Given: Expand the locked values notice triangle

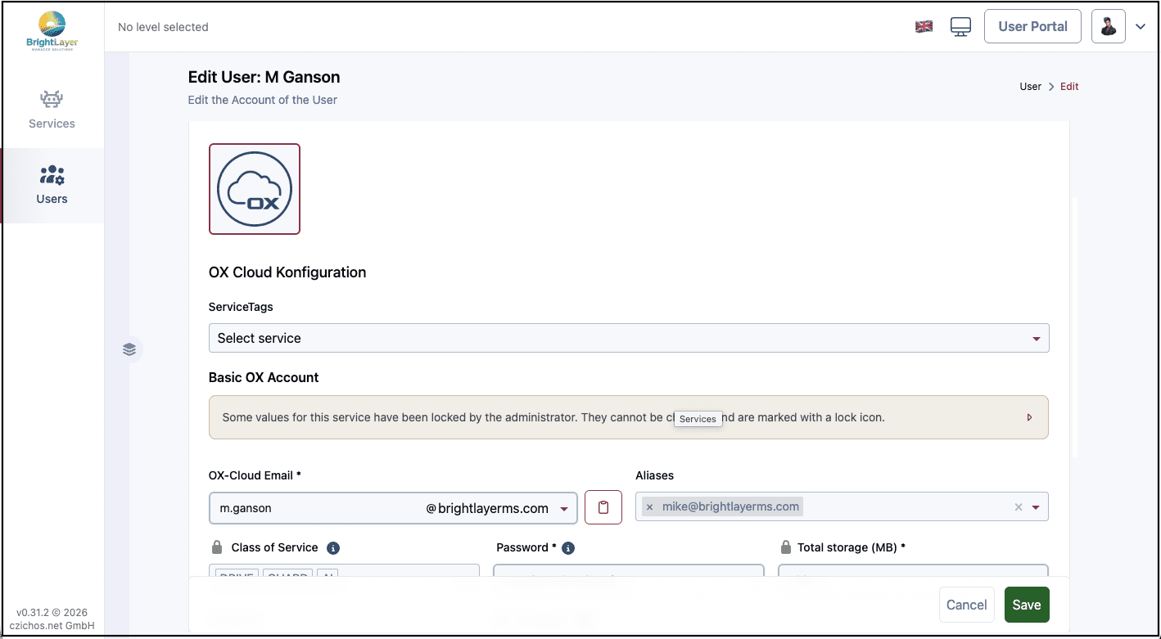Looking at the screenshot, I should pyautogui.click(x=1029, y=417).
